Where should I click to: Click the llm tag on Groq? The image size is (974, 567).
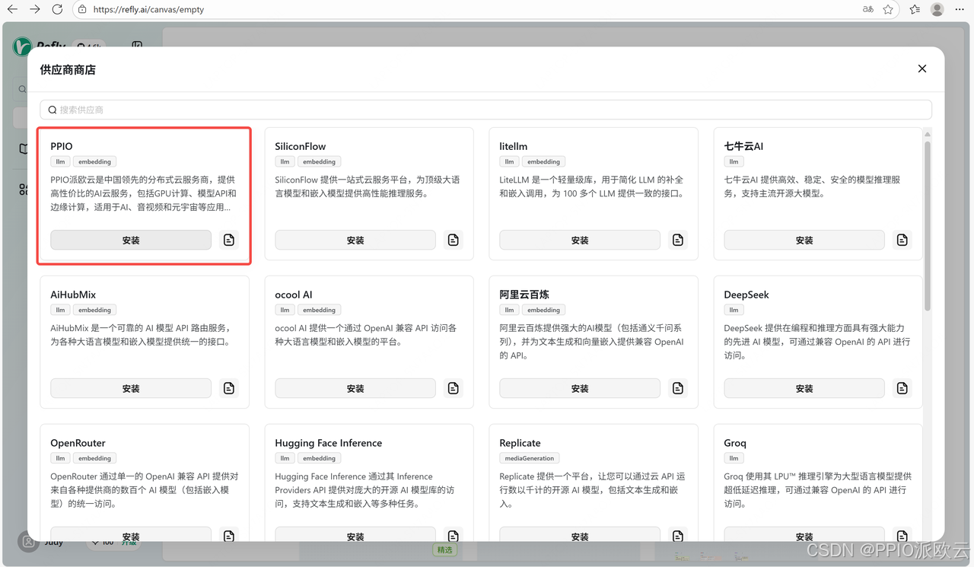734,458
